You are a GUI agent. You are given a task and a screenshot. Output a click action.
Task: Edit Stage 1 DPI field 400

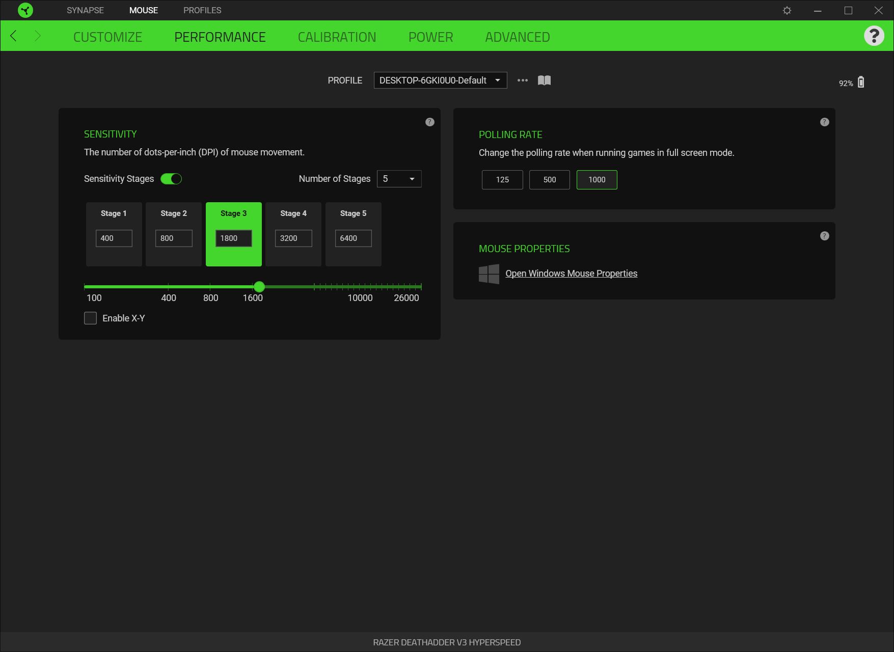pos(114,238)
